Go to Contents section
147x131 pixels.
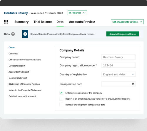pos(13,54)
